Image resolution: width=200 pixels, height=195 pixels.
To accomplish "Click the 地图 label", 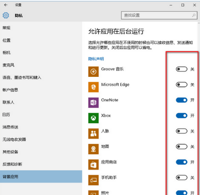I will tap(105, 146).
